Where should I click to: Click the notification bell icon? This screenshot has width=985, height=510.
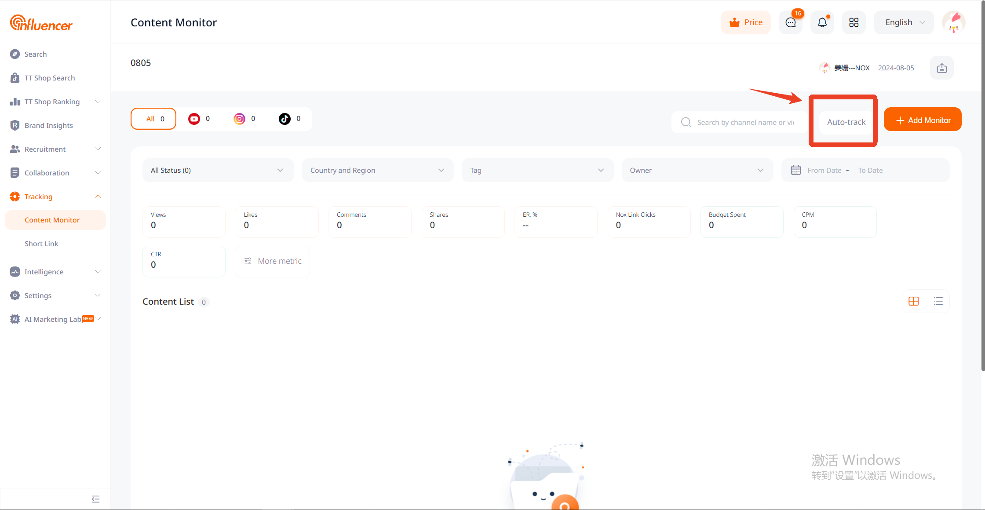coord(822,22)
